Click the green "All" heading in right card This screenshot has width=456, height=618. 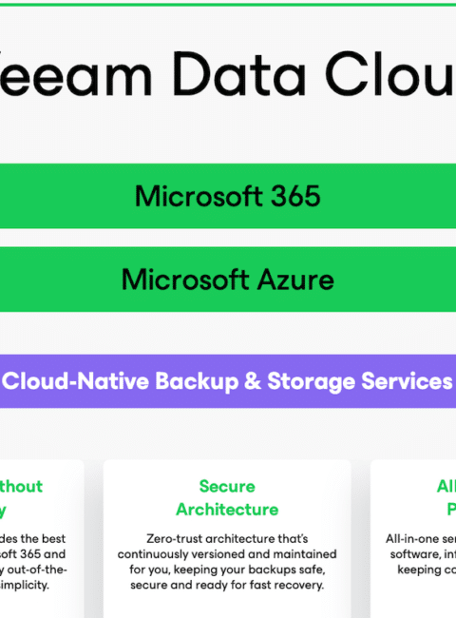446,487
